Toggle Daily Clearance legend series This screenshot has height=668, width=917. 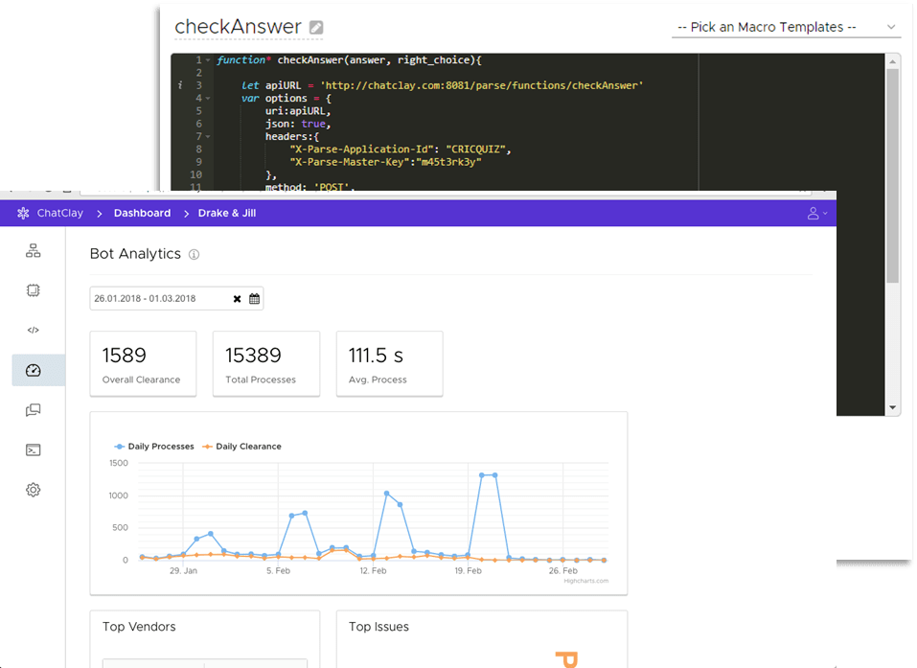coord(241,447)
